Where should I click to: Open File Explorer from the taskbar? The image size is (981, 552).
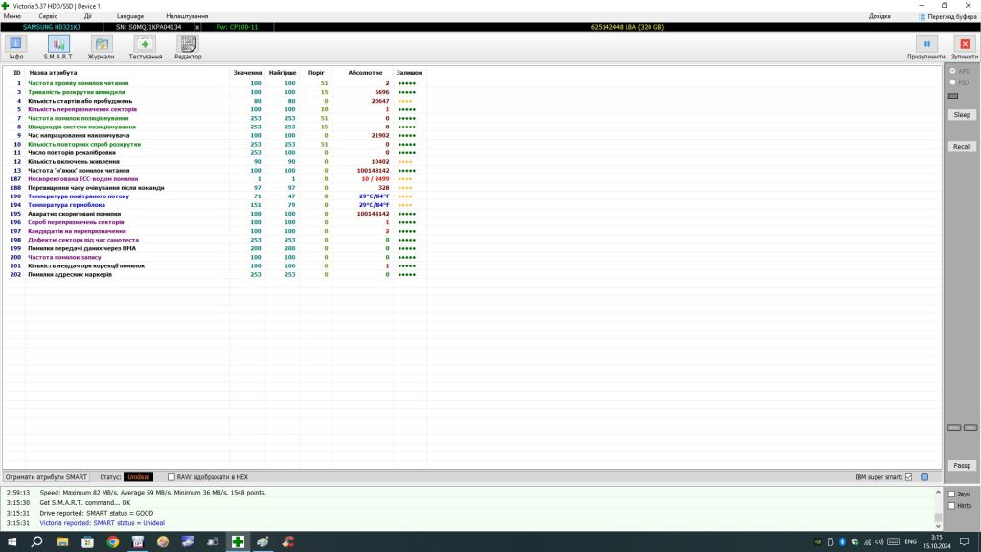(62, 541)
